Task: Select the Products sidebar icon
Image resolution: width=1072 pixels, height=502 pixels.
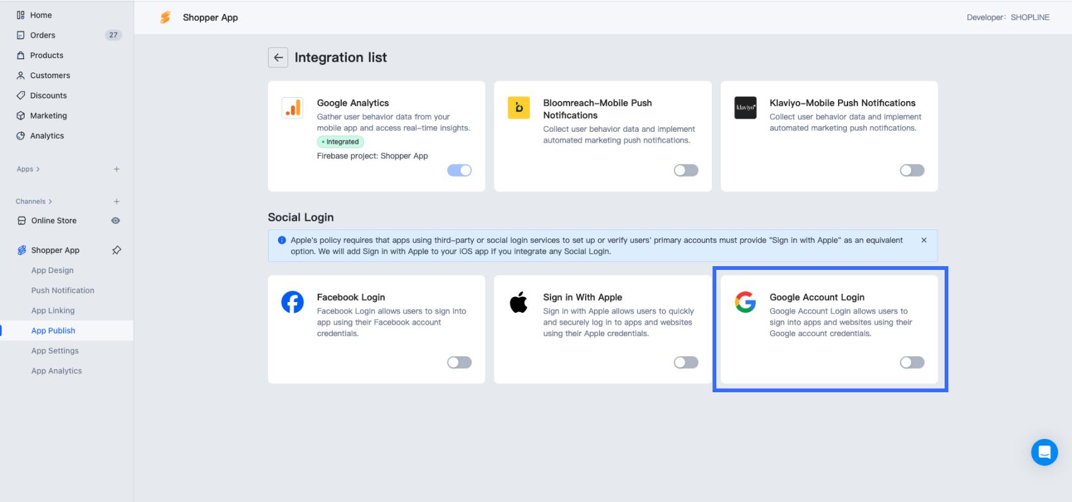Action: [21, 55]
